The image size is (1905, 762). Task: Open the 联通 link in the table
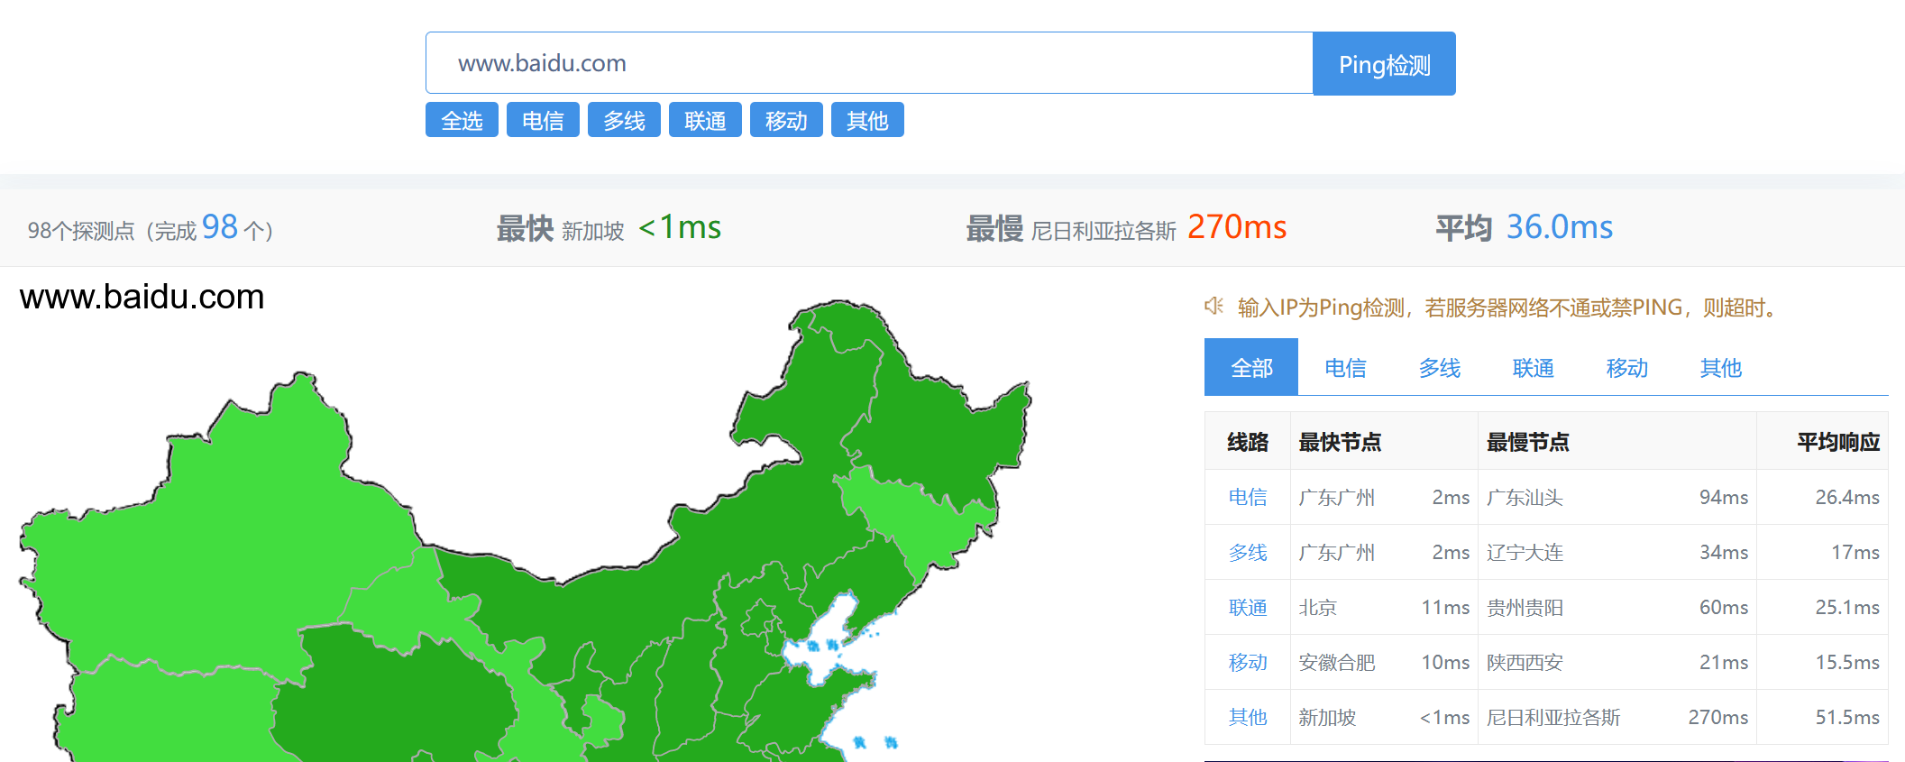[1248, 607]
